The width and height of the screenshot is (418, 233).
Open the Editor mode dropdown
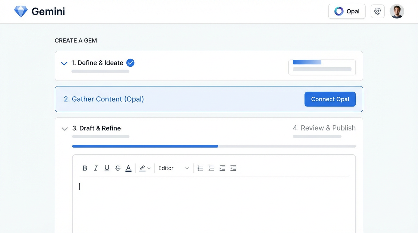coord(173,168)
